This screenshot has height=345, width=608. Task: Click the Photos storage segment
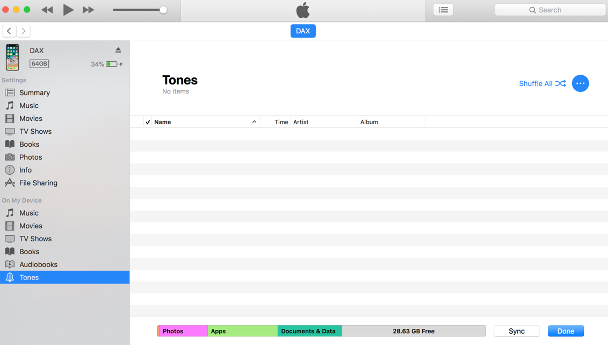coord(183,331)
